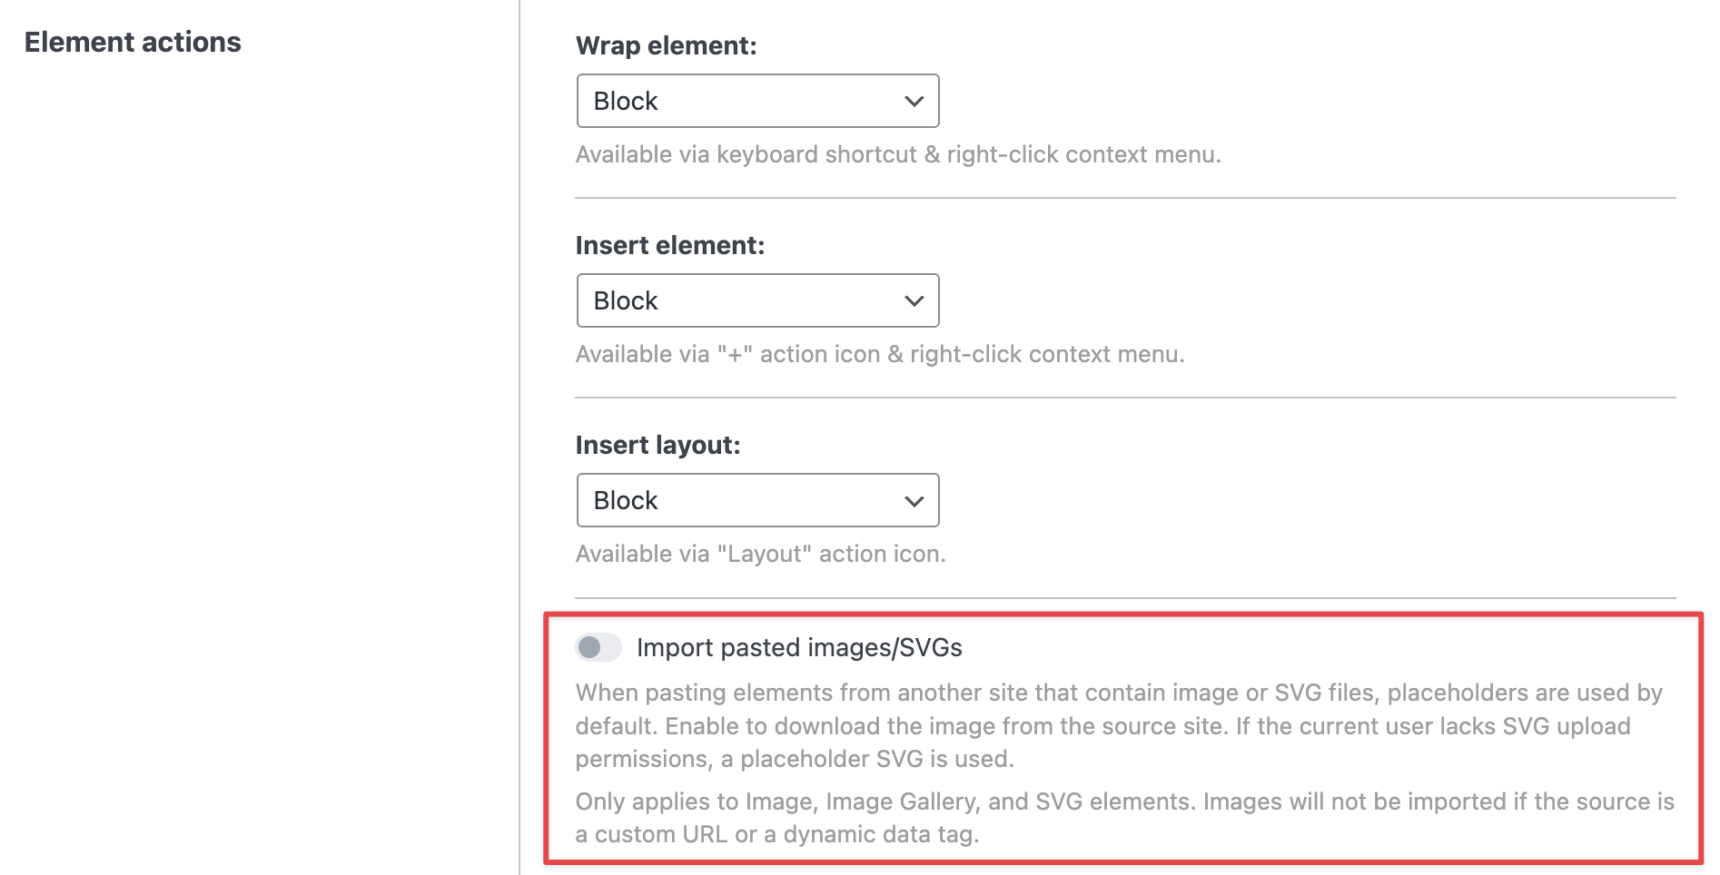Viewport: 1720px width, 875px height.
Task: Select the "Block" value in Wrap element
Action: [626, 102]
